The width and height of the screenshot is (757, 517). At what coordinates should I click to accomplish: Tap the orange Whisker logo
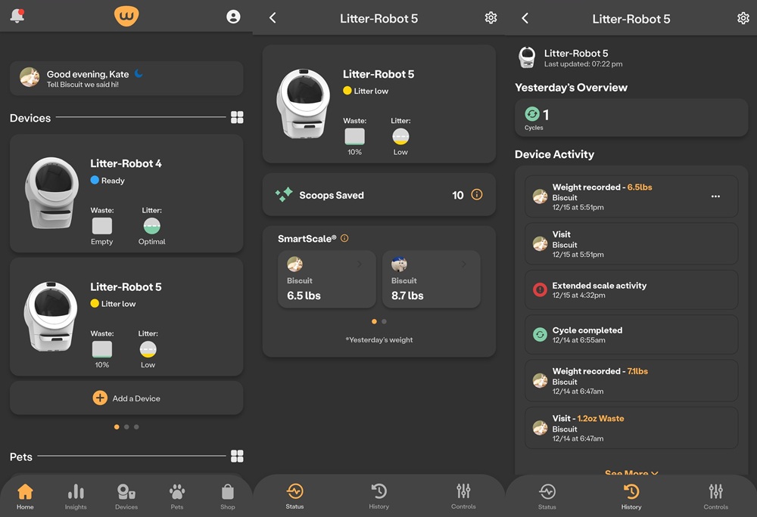pyautogui.click(x=126, y=17)
